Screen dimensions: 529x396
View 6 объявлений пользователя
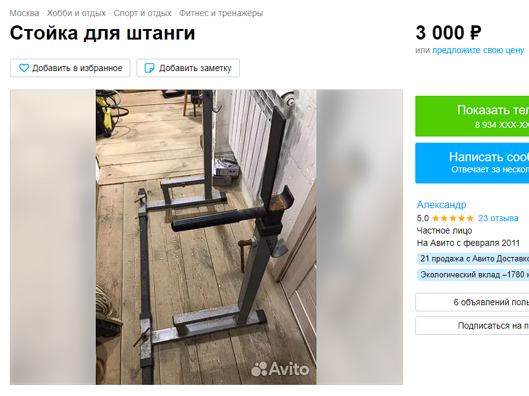pos(472,302)
